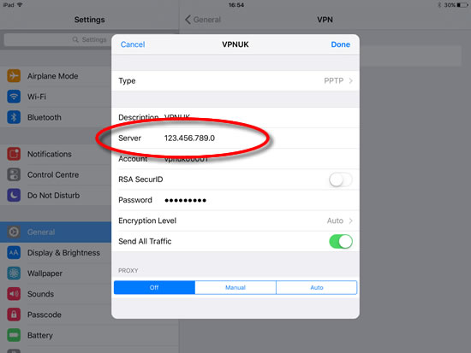Select the Off proxy option

pos(154,288)
